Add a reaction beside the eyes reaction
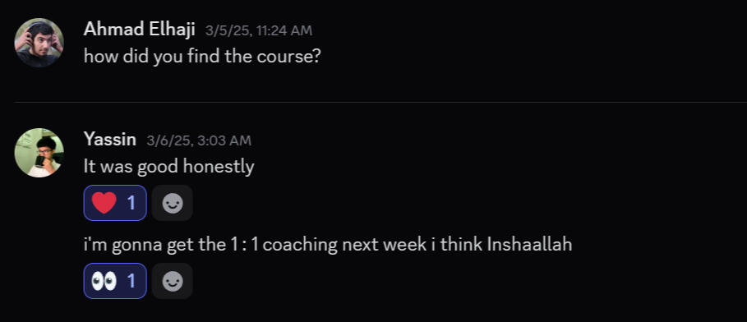This screenshot has width=747, height=322. [x=173, y=281]
